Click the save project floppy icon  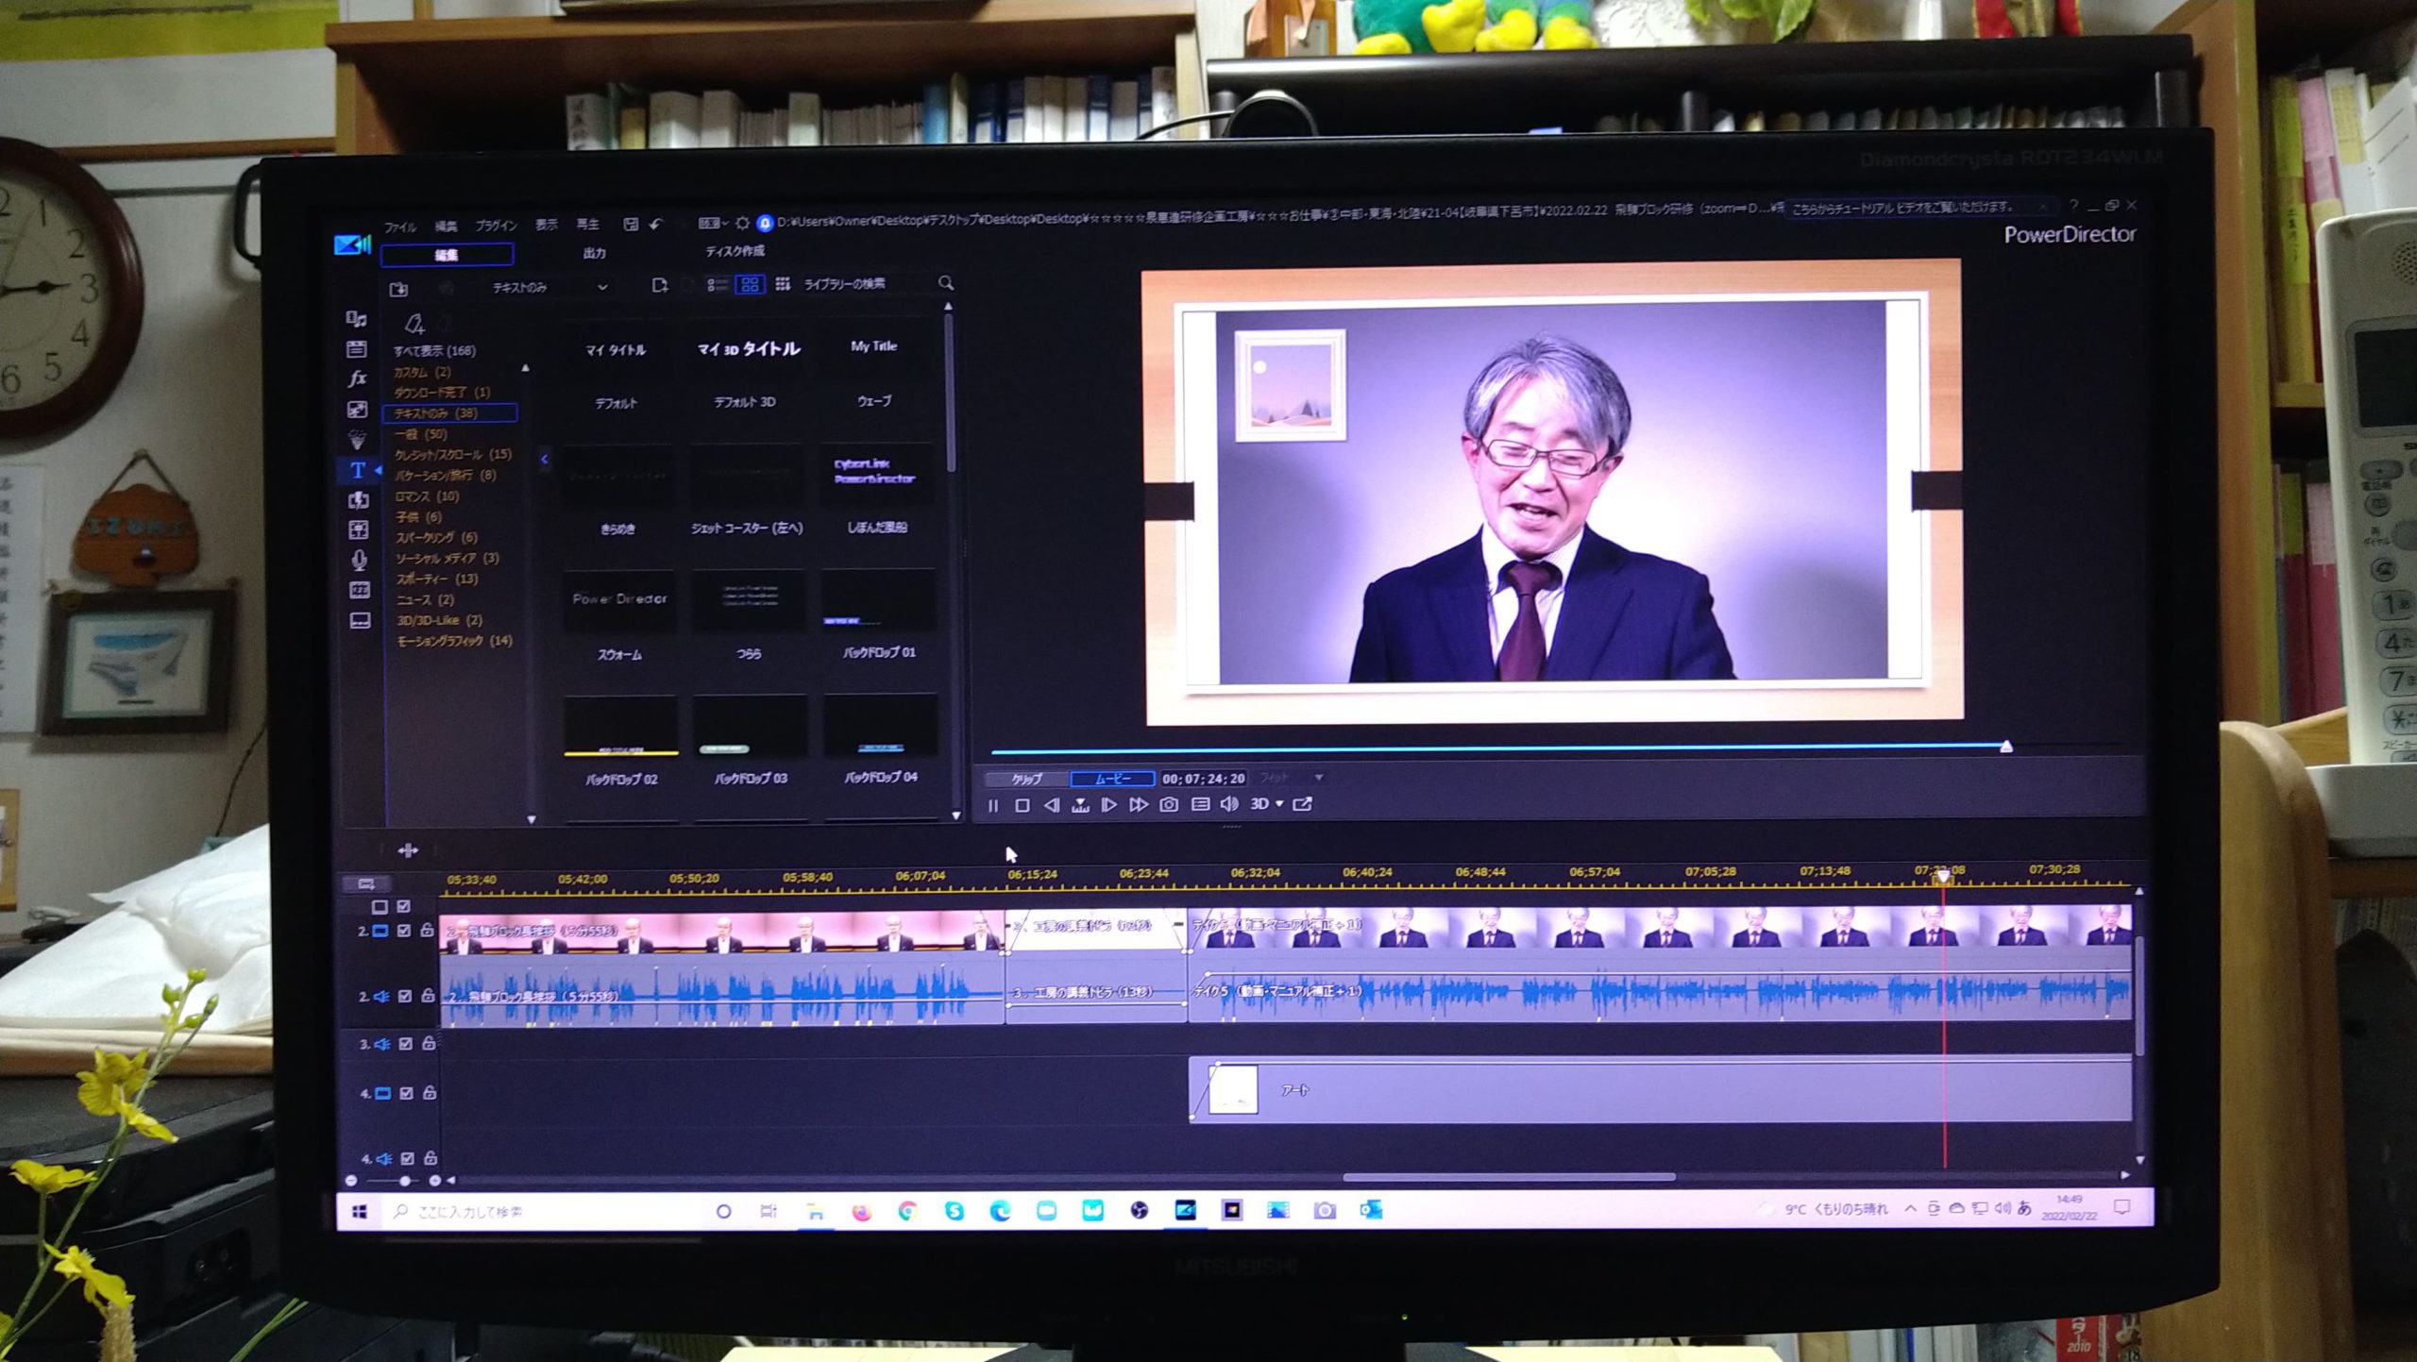coord(631,224)
